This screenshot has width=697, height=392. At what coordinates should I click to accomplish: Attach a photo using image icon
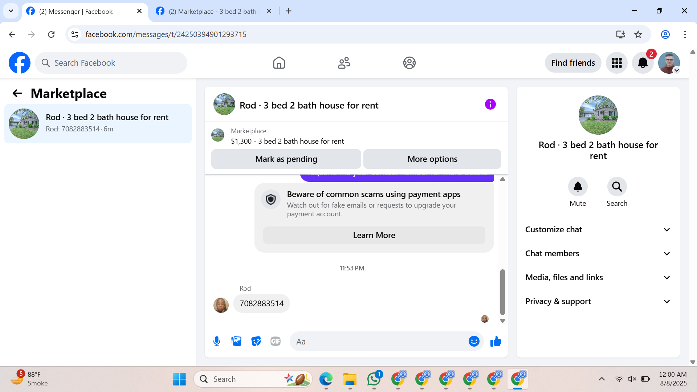tap(236, 341)
